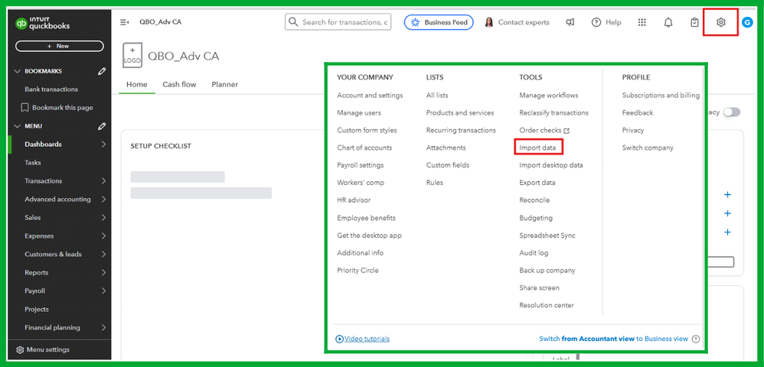Image resolution: width=764 pixels, height=367 pixels.
Task: Click the Help question mark icon
Action: pyautogui.click(x=596, y=22)
